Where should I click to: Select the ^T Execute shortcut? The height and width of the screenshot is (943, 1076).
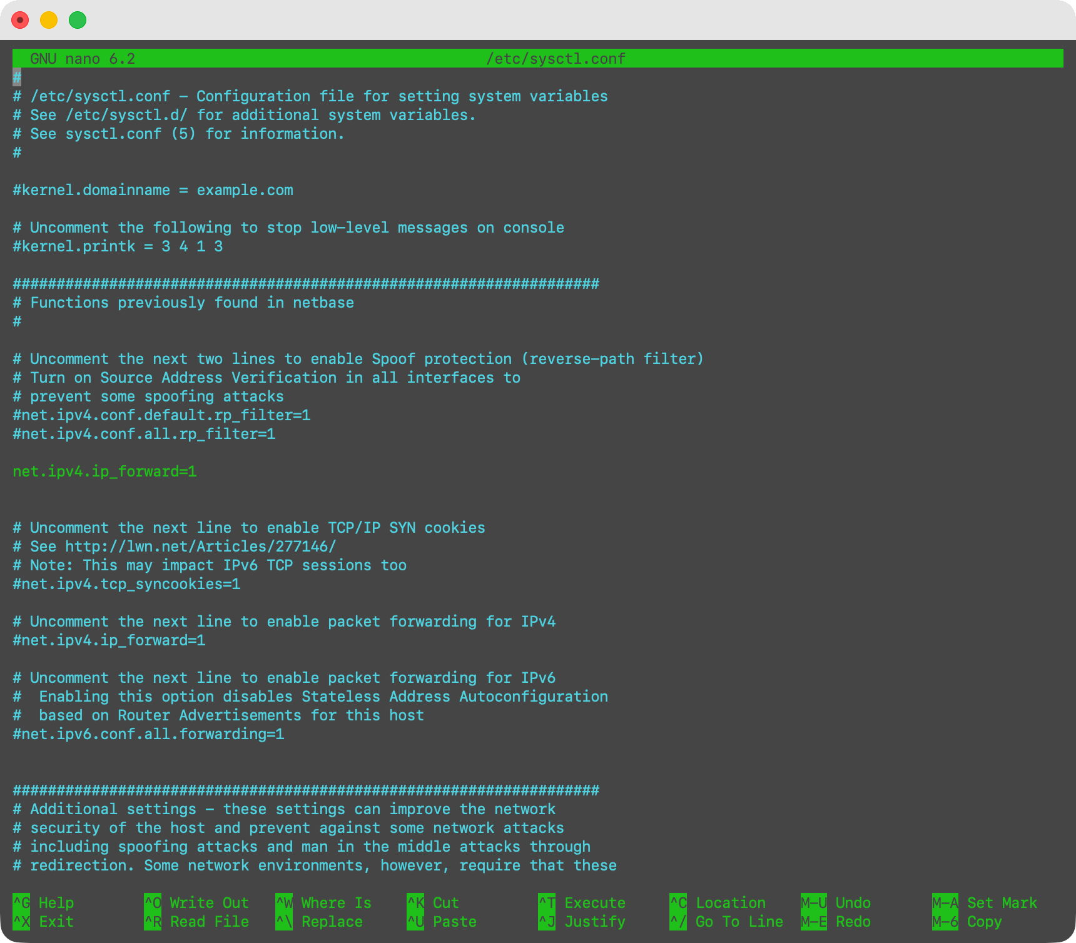582,902
